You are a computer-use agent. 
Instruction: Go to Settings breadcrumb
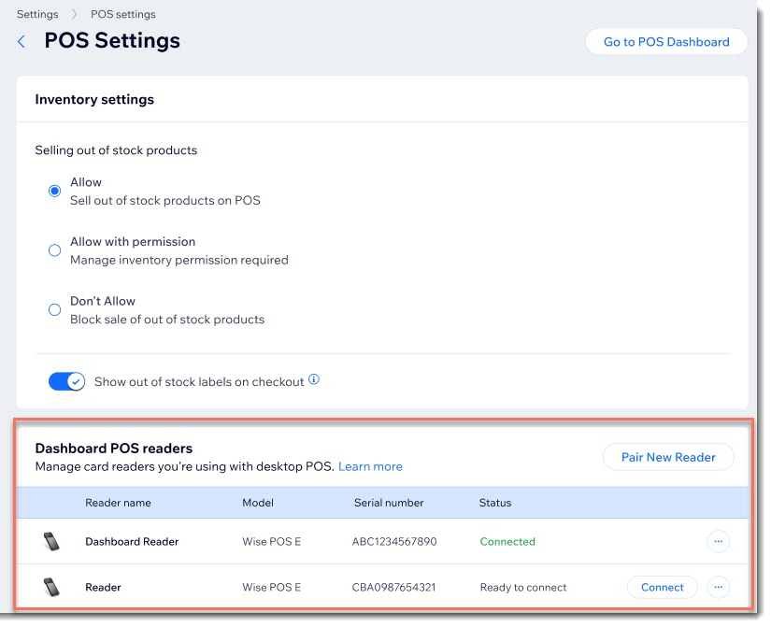(x=37, y=14)
